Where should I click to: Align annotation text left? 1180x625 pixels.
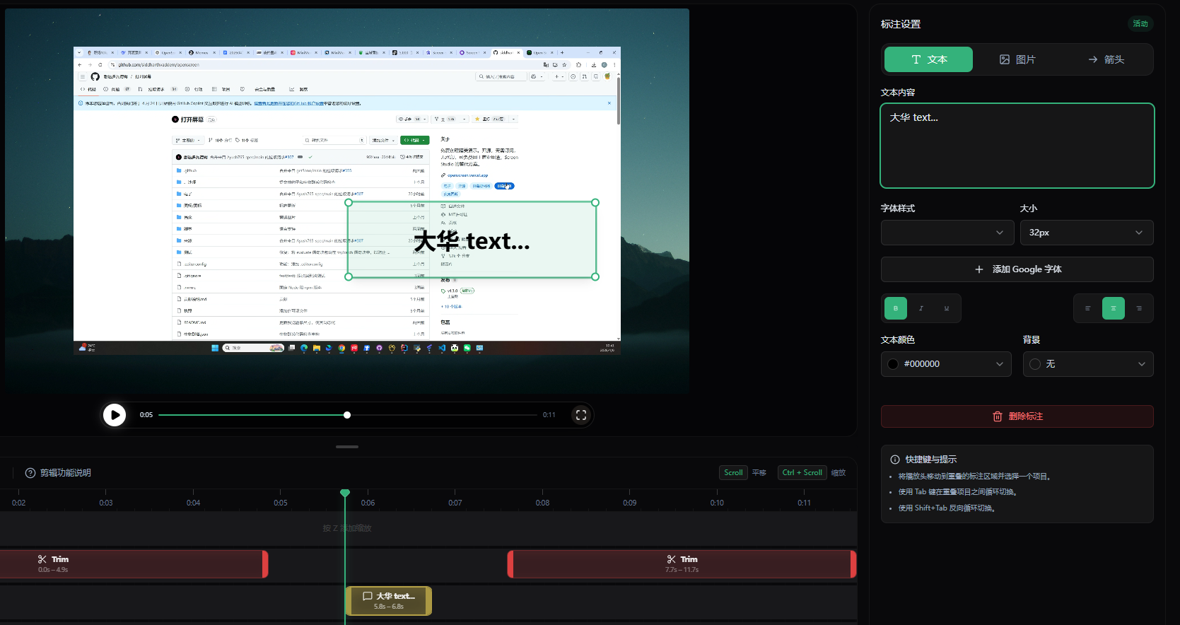[1087, 308]
